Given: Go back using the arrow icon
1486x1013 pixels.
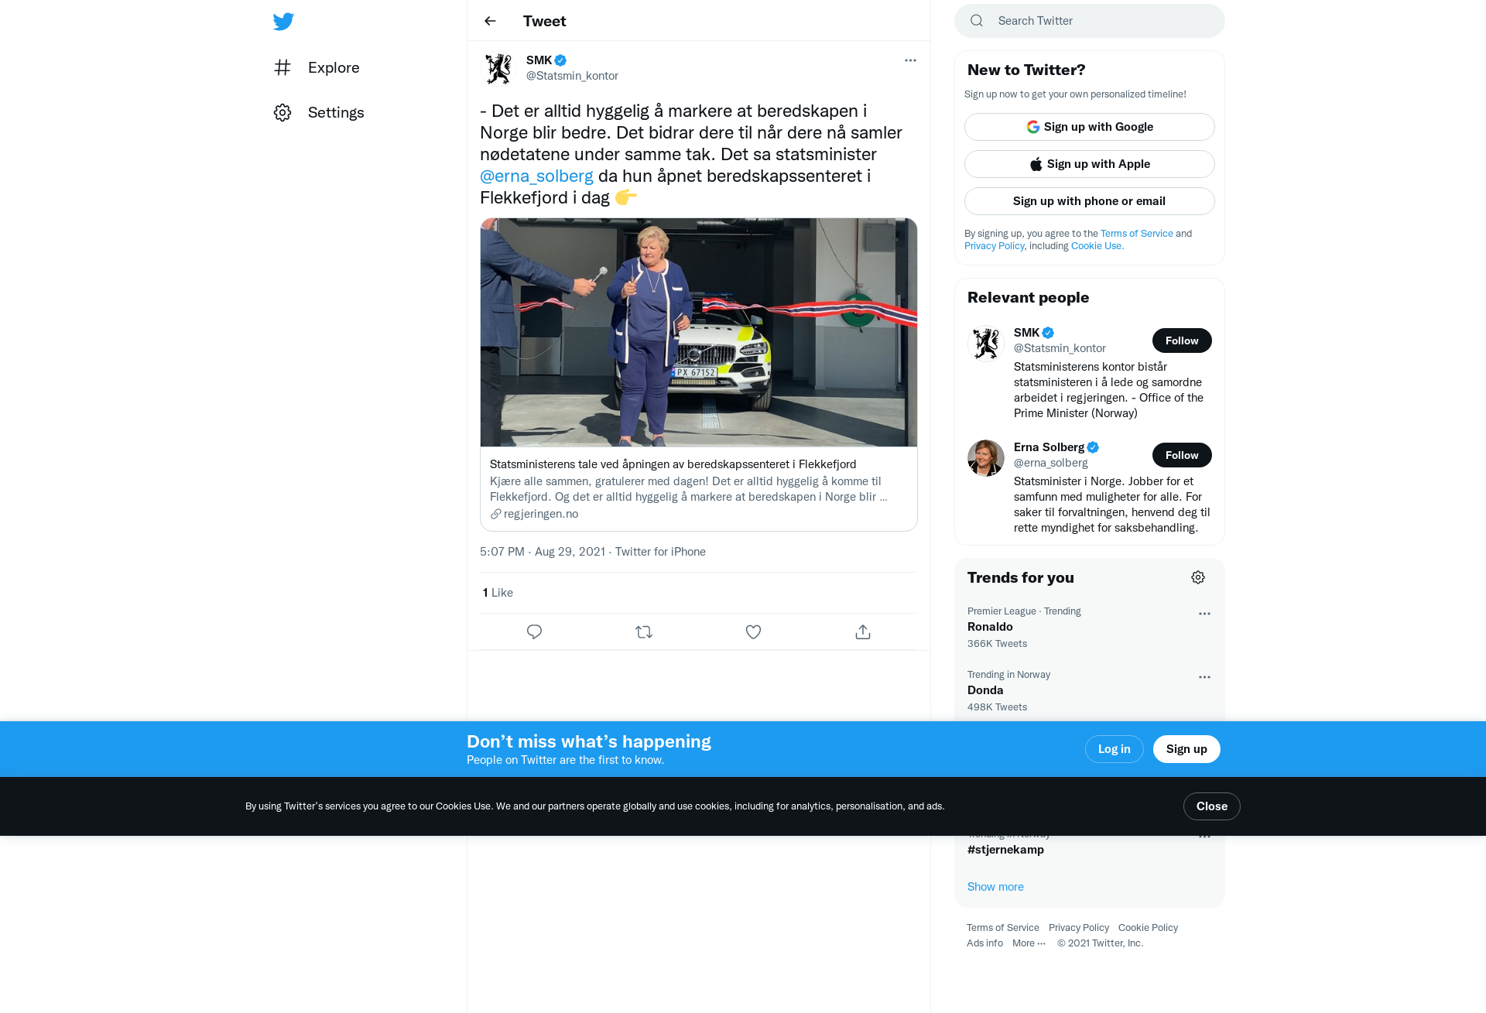Looking at the screenshot, I should click(490, 21).
